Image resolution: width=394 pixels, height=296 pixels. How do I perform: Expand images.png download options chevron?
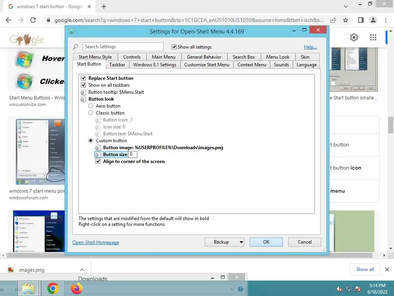click(x=82, y=270)
